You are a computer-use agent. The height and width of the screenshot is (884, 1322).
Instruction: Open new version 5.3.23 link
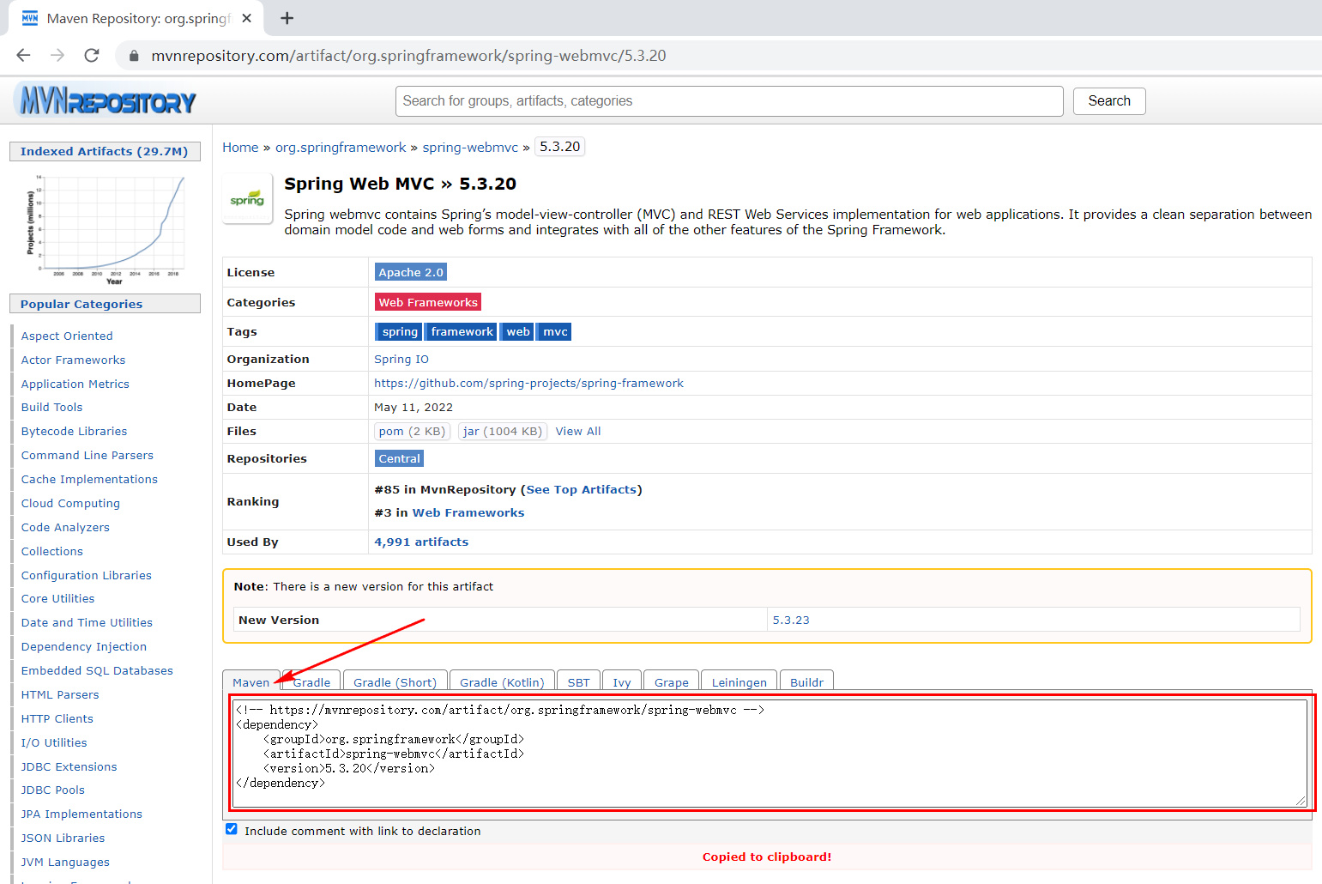[791, 620]
